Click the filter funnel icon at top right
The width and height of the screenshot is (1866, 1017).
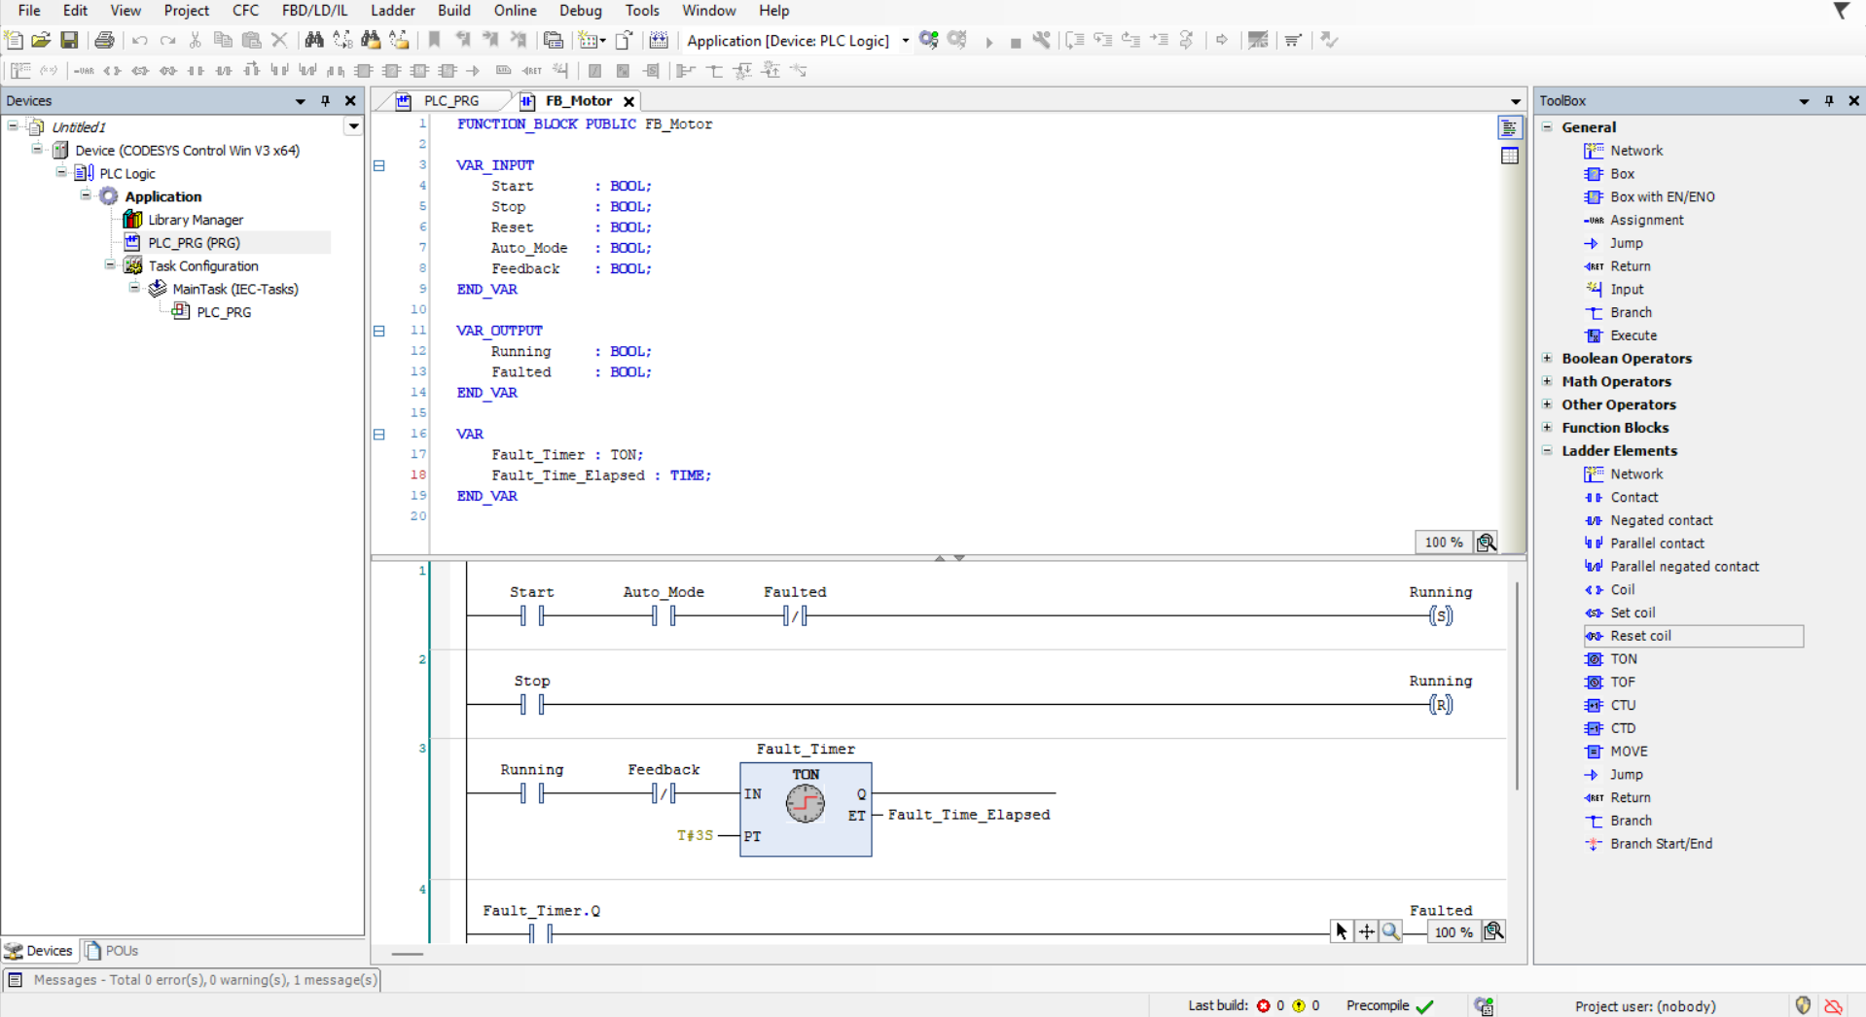click(1841, 11)
